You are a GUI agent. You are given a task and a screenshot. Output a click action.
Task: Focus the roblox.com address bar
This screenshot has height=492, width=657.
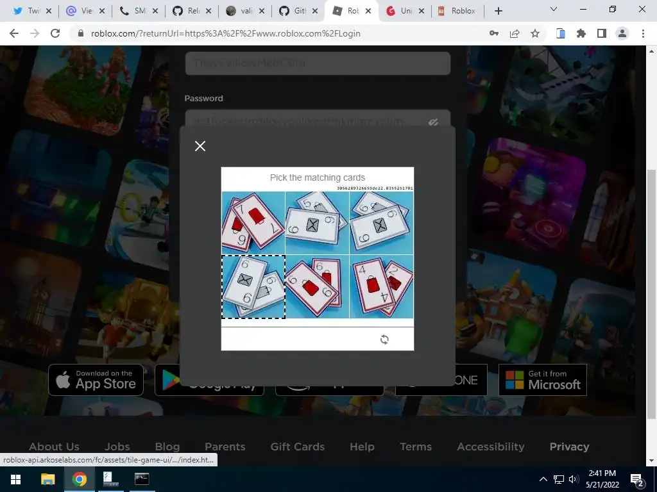click(225, 33)
